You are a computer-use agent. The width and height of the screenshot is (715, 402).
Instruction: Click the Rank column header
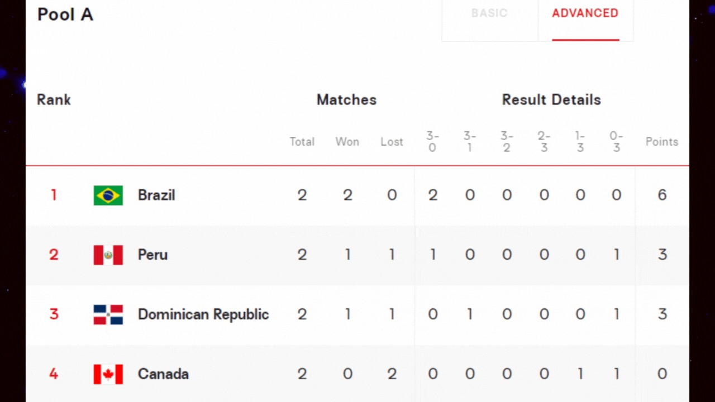tap(54, 100)
